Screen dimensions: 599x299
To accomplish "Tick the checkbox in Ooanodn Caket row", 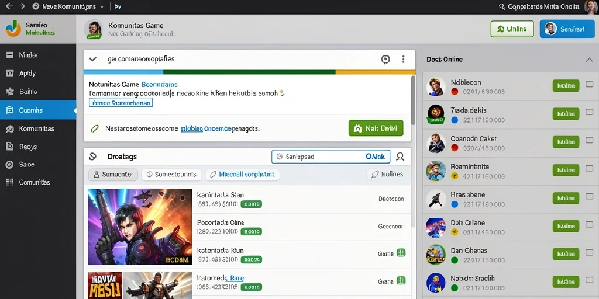I will pyautogui.click(x=590, y=140).
